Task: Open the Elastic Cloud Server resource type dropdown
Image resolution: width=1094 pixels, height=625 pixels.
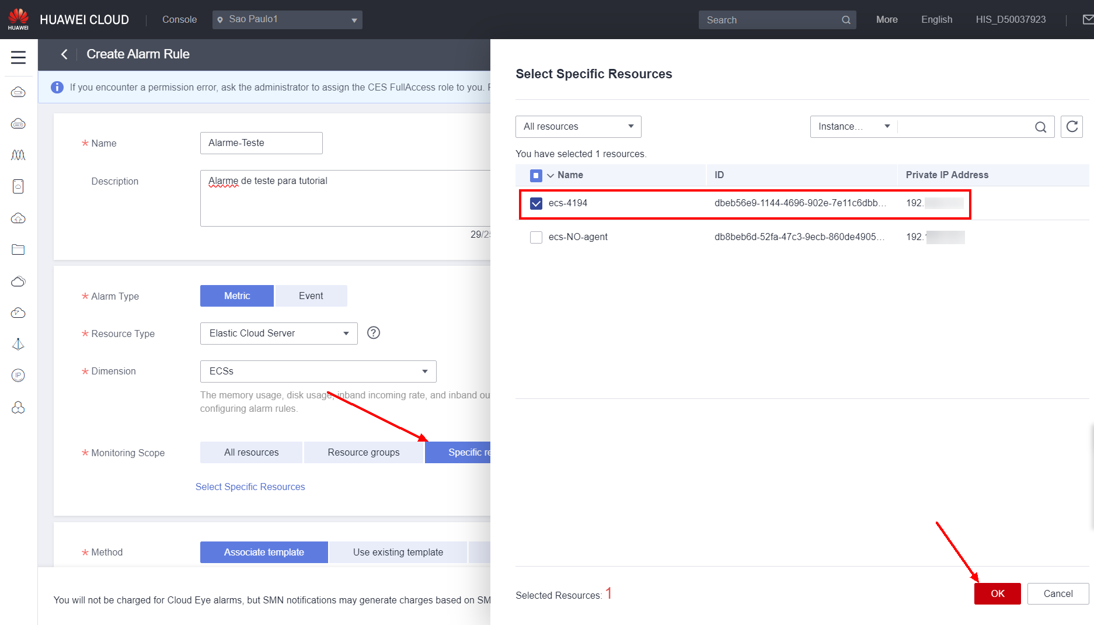Action: click(278, 334)
